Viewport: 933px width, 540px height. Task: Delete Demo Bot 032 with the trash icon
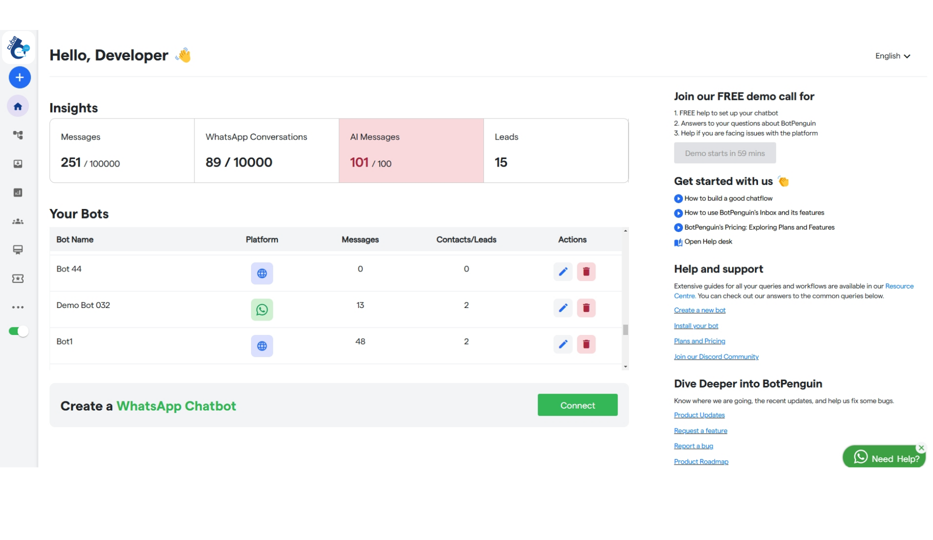tap(586, 308)
